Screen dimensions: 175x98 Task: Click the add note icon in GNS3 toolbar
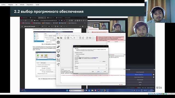[x=87, y=38]
